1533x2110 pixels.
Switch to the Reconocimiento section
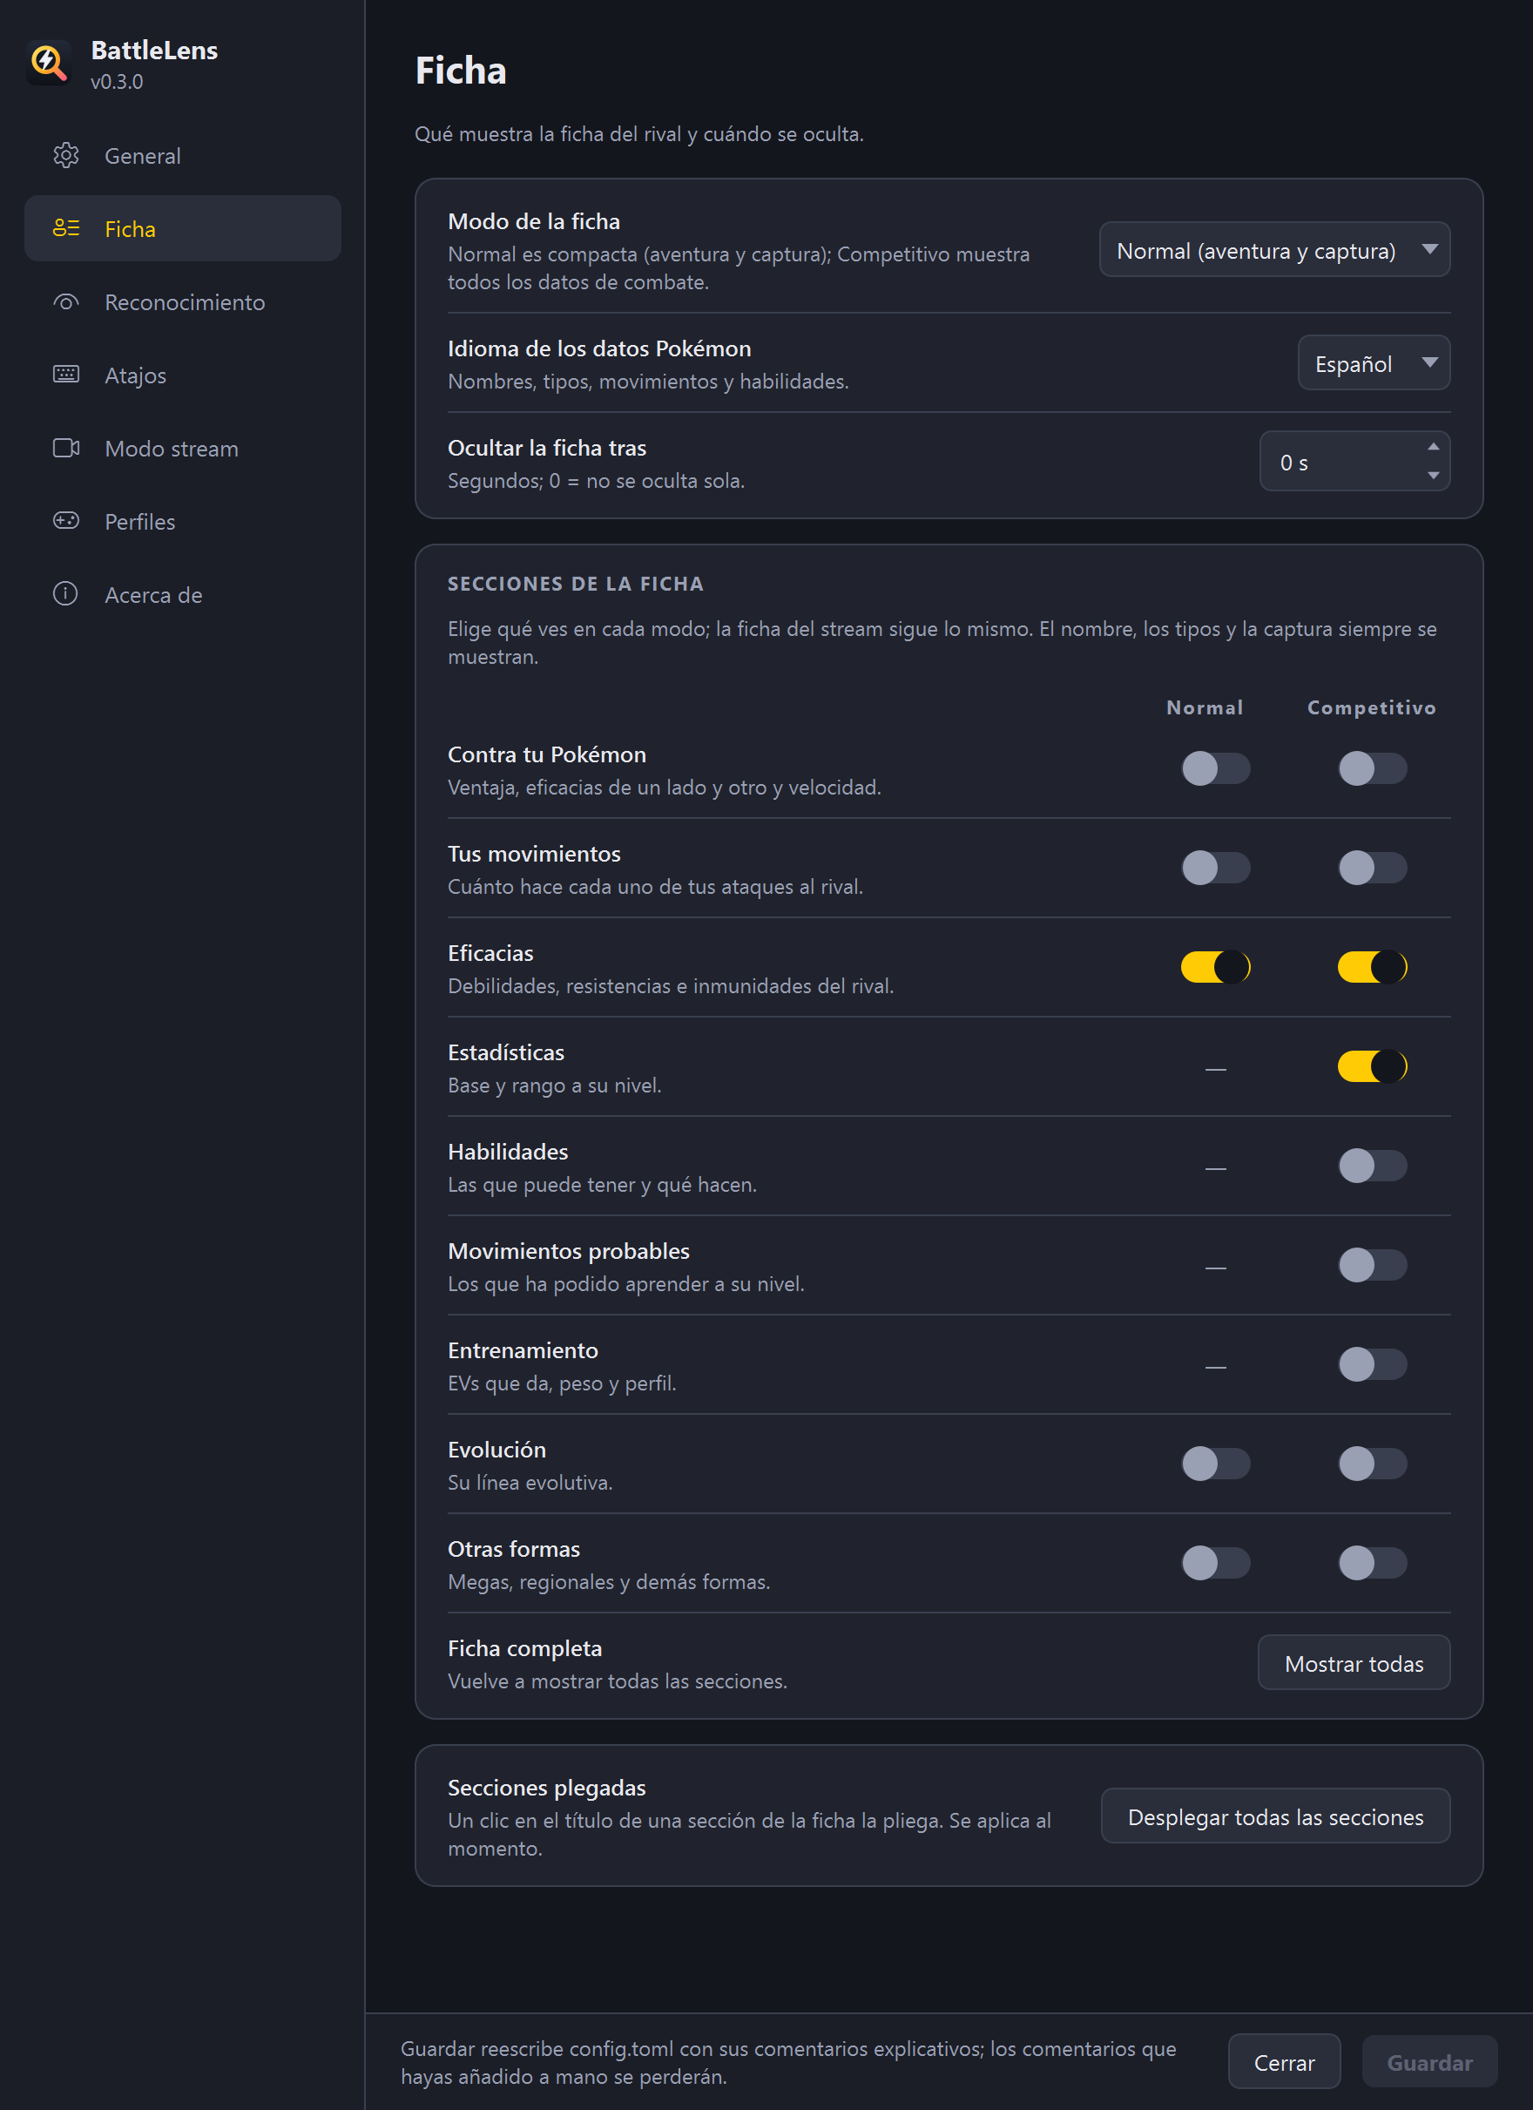point(182,301)
